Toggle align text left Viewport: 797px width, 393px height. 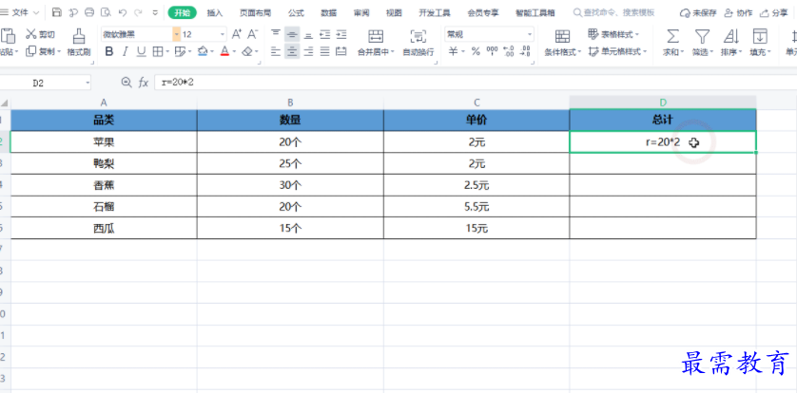click(x=276, y=51)
